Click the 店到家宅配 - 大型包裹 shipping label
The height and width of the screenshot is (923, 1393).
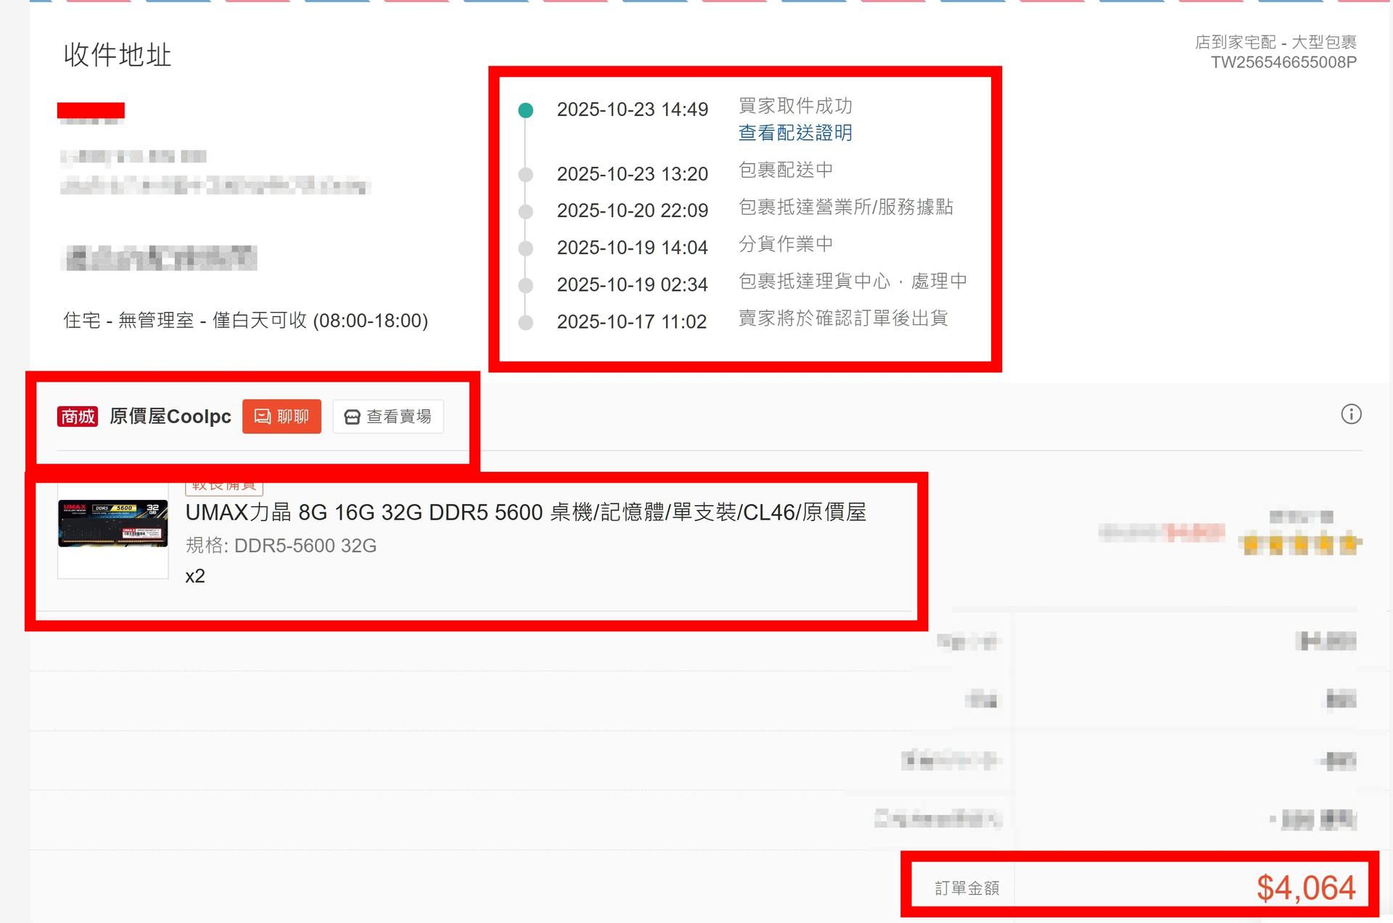(1275, 42)
